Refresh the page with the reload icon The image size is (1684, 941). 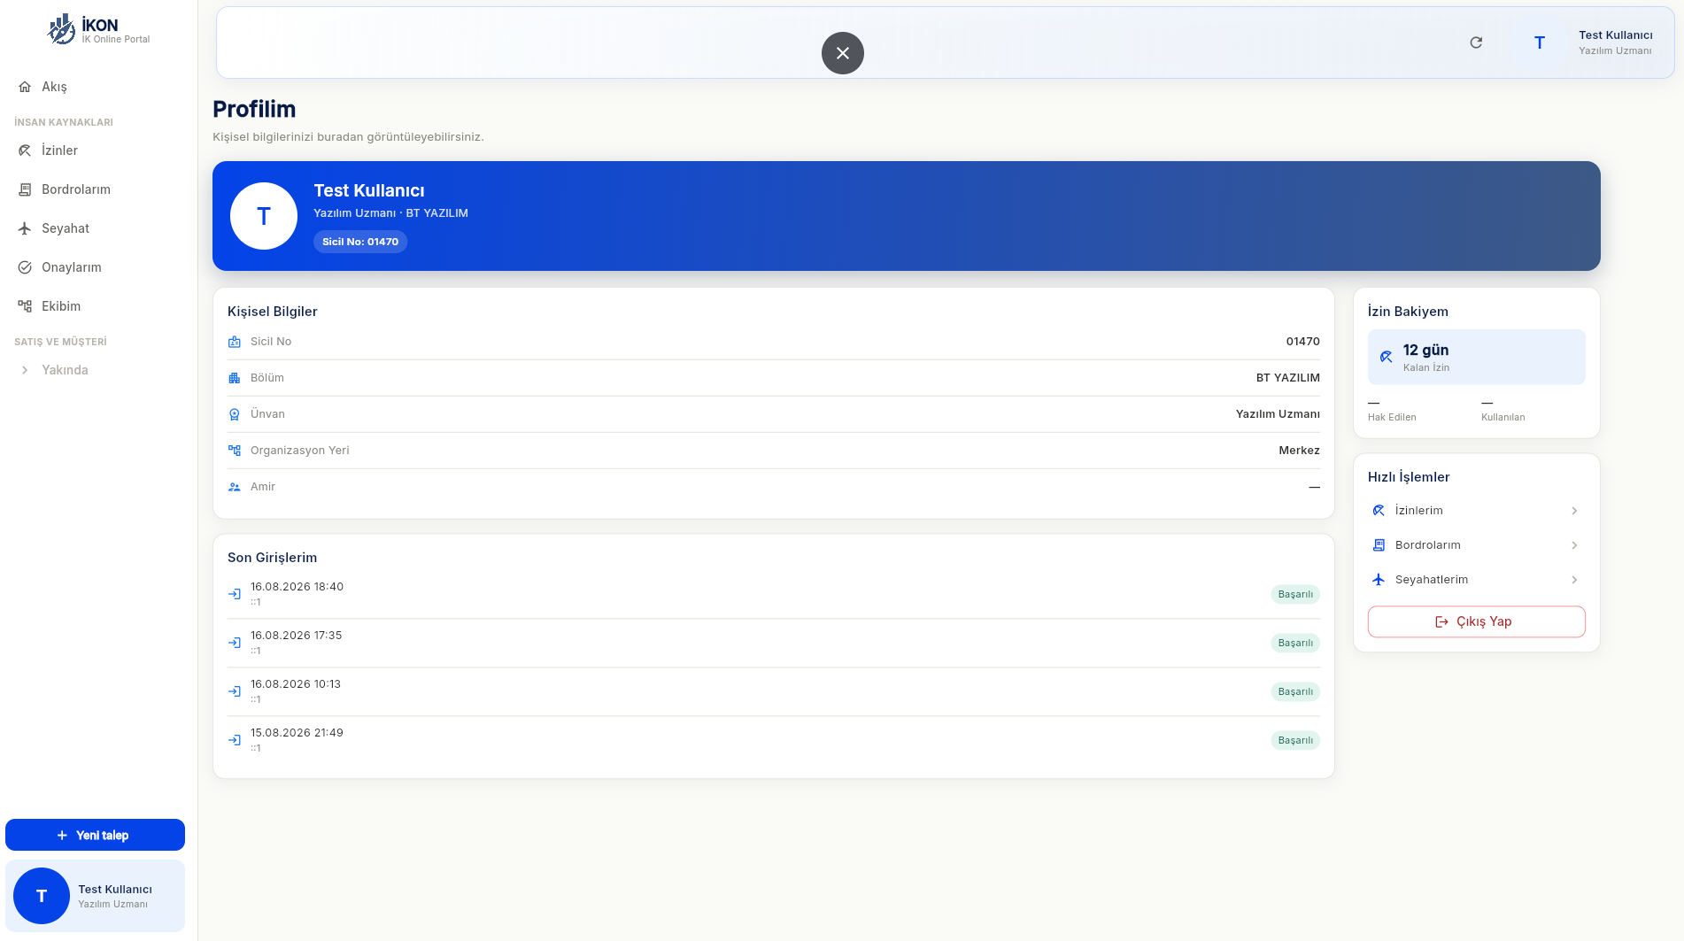pos(1476,42)
